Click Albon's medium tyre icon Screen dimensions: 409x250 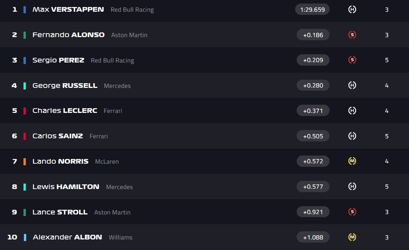[352, 237]
